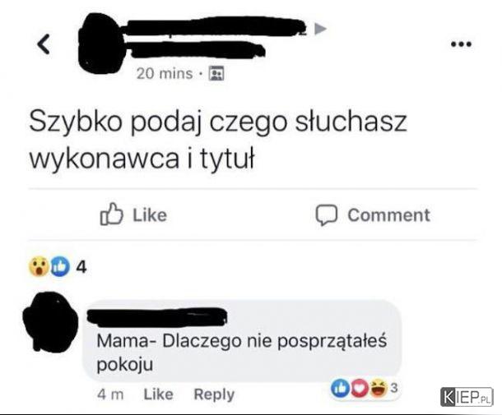Click the blue like reaction on comment
Screen dimensions: 502x415
341,388
